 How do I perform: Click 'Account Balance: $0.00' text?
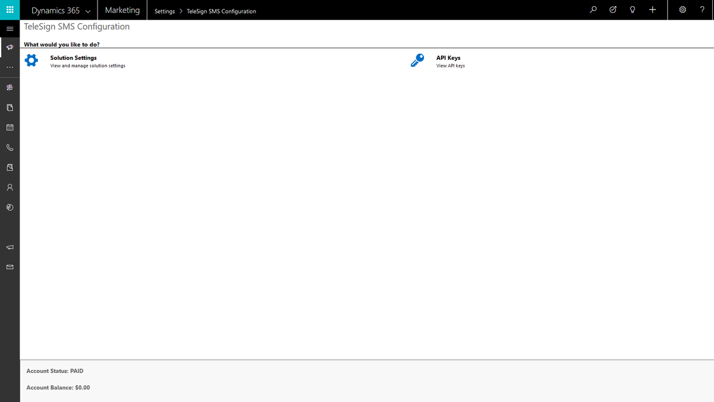tap(58, 387)
